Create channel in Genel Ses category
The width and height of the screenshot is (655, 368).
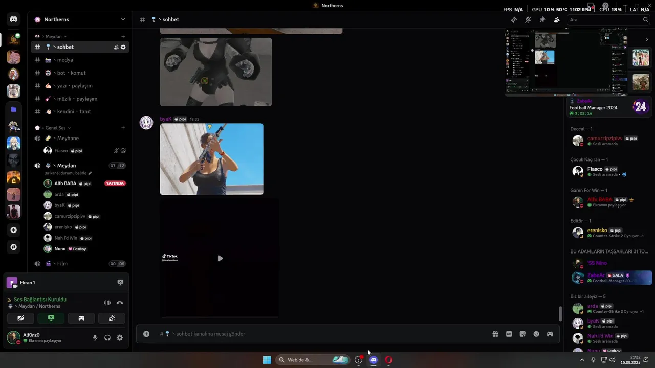(x=123, y=128)
